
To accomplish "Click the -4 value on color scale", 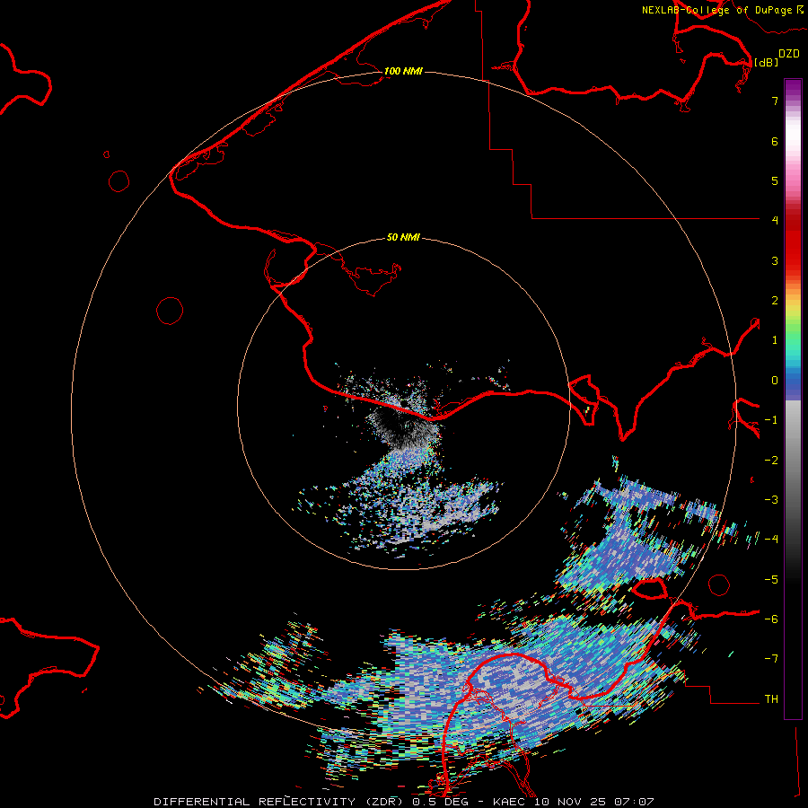I will point(771,539).
